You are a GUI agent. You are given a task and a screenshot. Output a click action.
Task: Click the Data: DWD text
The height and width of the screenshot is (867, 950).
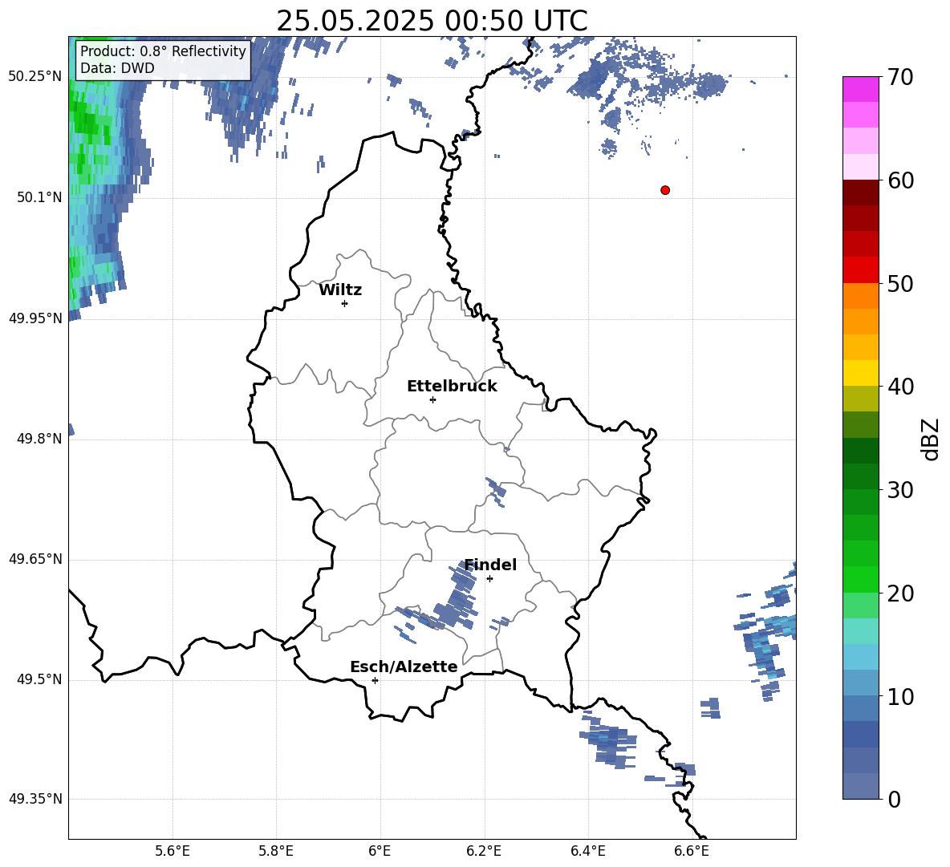click(x=117, y=68)
